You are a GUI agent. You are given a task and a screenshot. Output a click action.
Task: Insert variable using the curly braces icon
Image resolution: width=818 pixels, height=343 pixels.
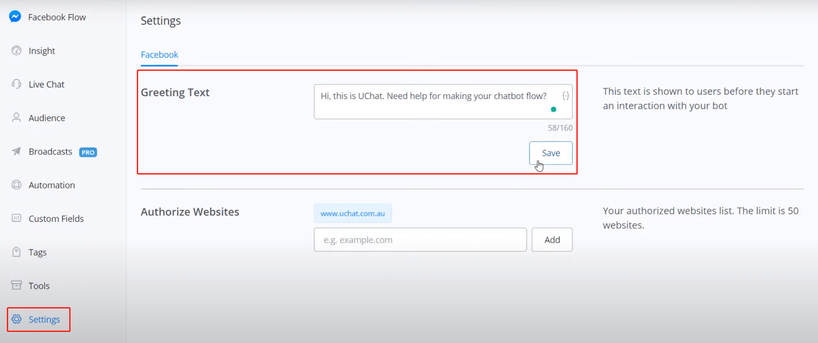pyautogui.click(x=565, y=96)
